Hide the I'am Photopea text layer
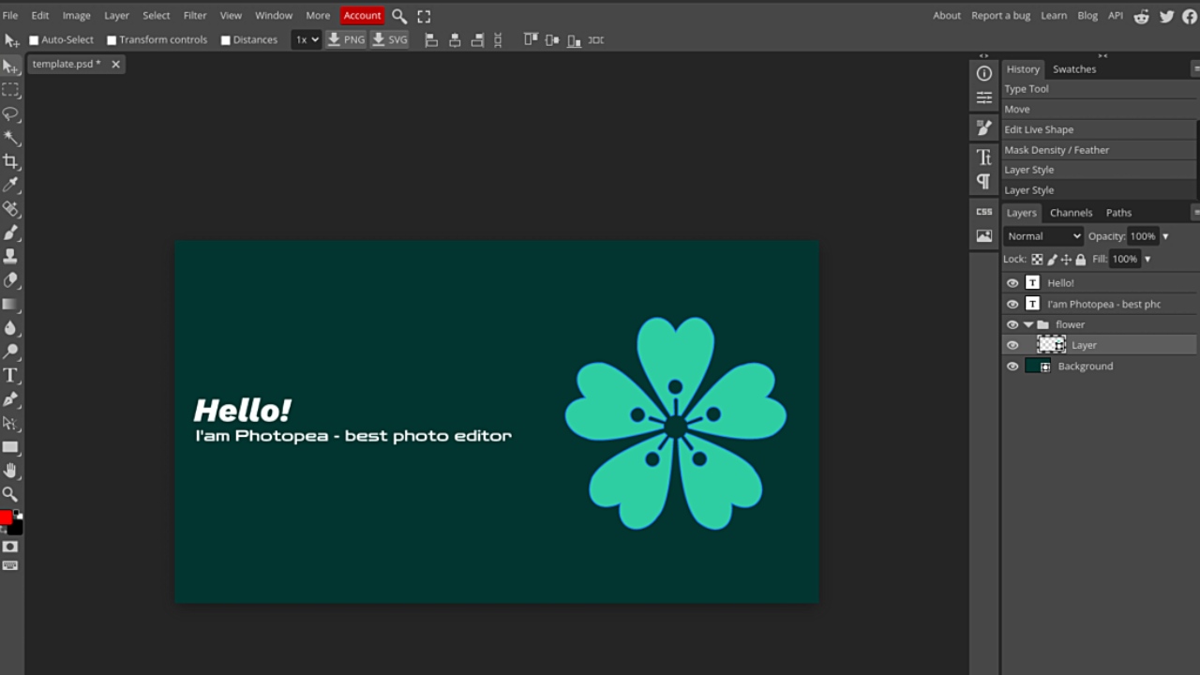This screenshot has height=675, width=1200. coord(1012,304)
